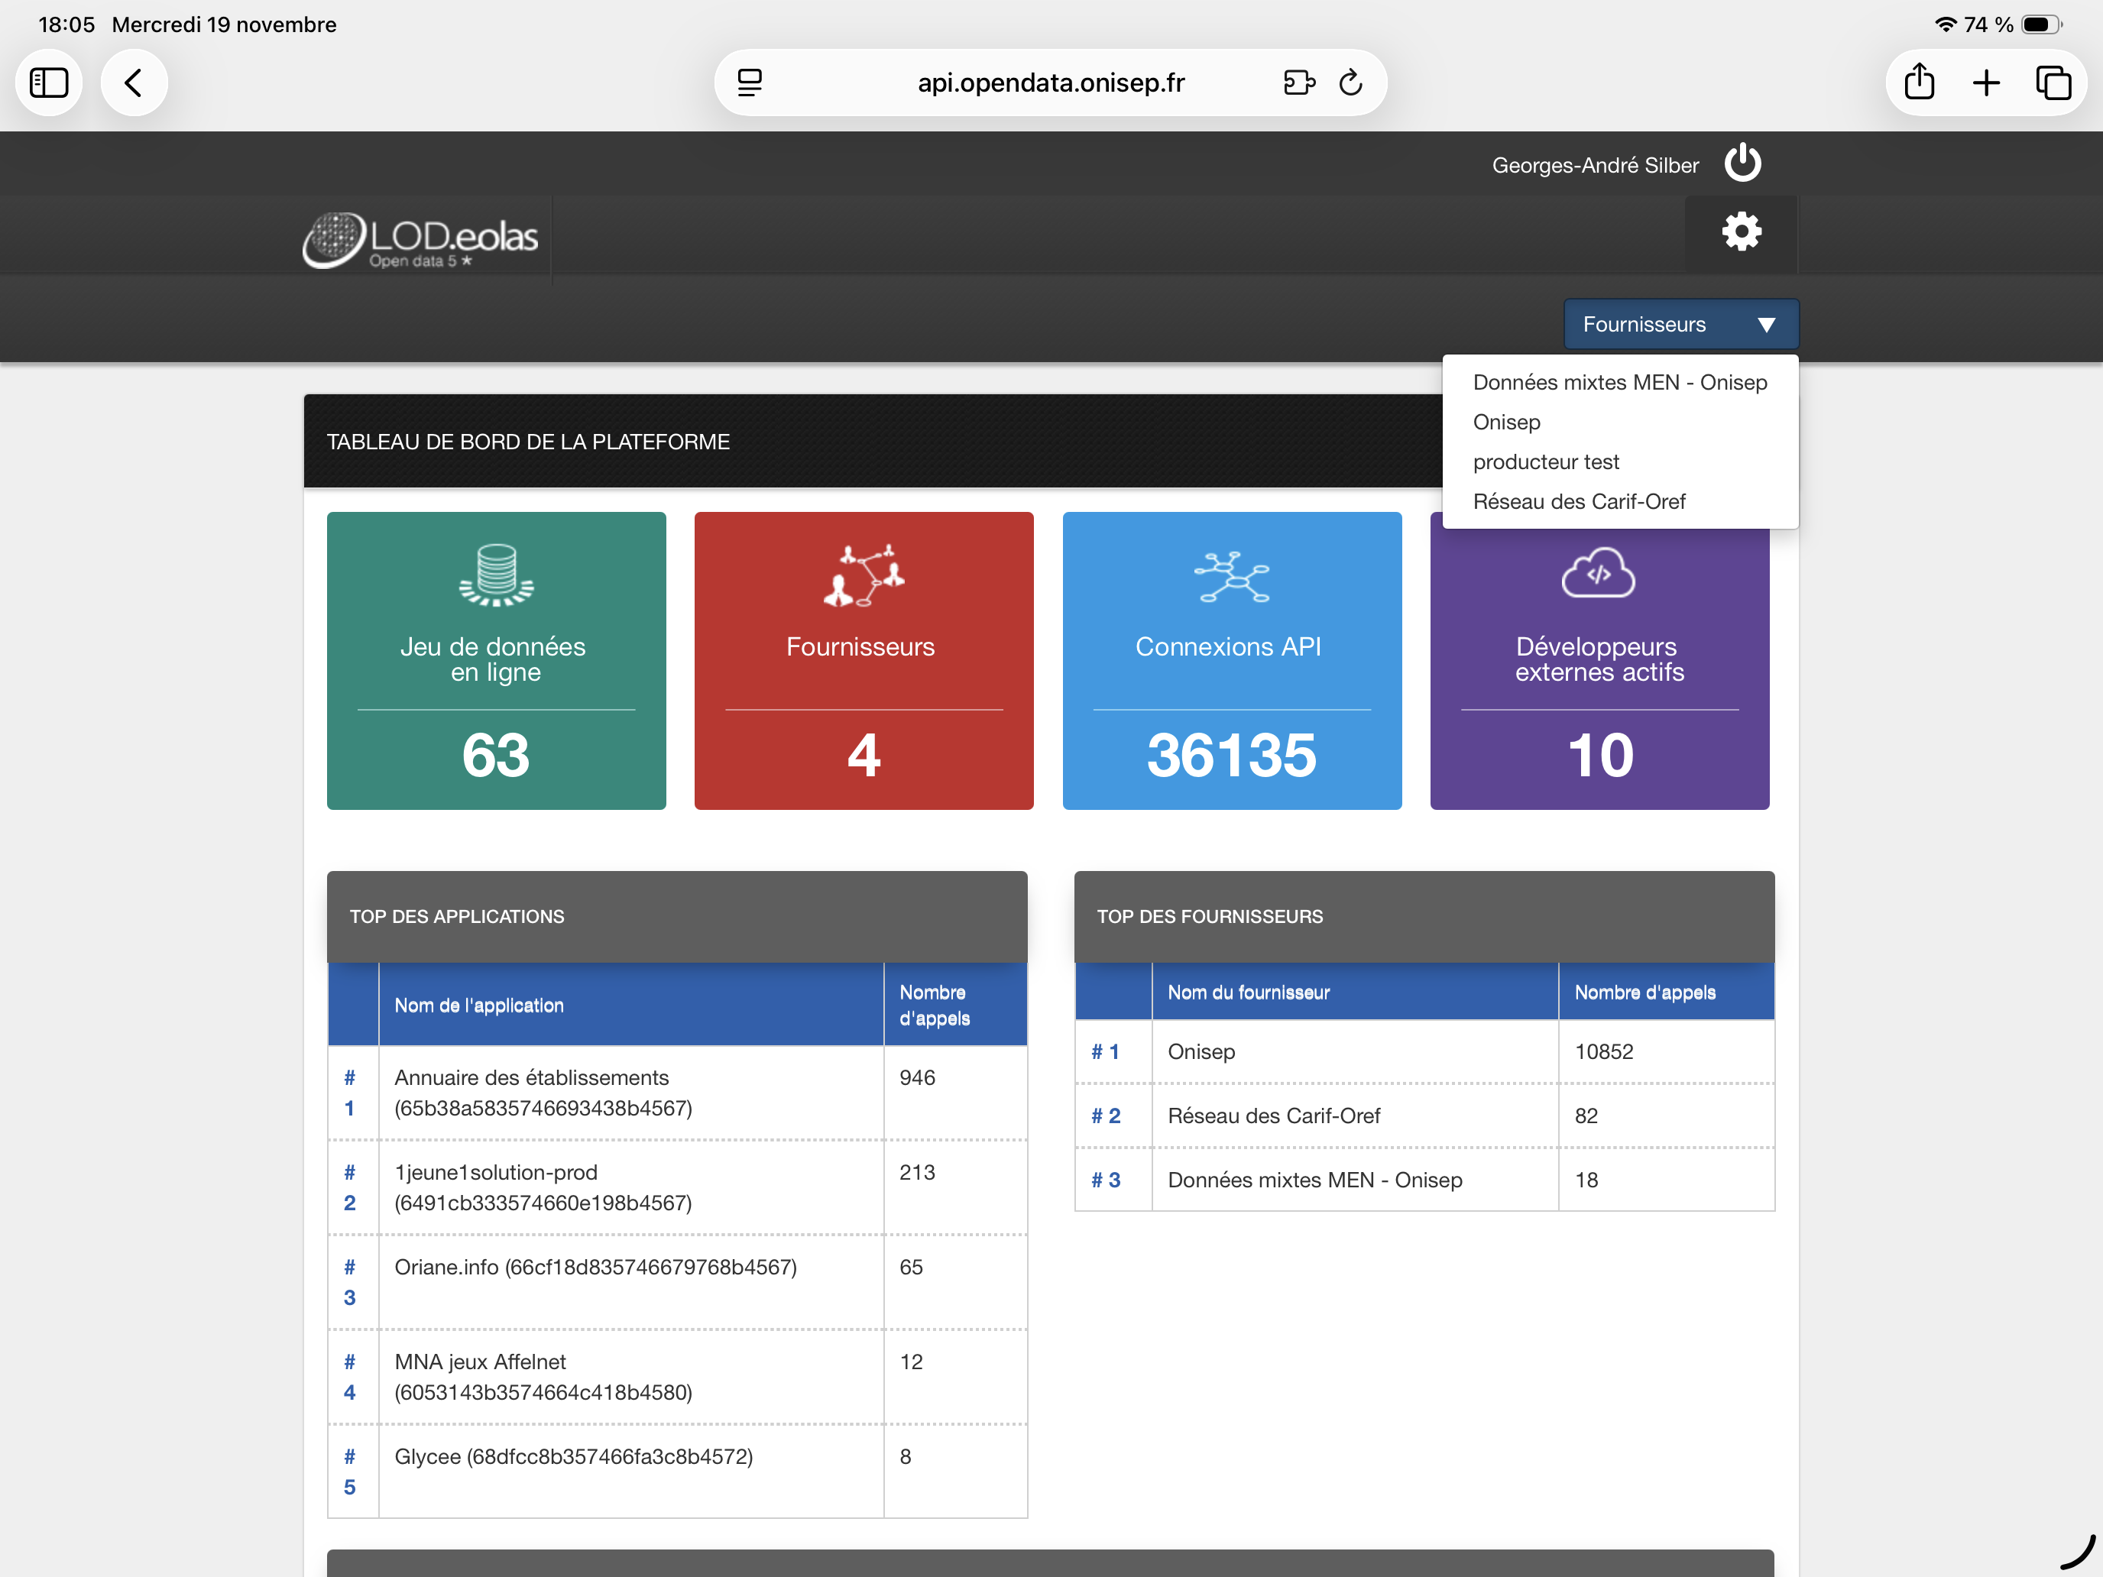Pick Réseau des Carif-Oref in dropdown
Viewport: 2103px width, 1577px height.
tap(1578, 502)
